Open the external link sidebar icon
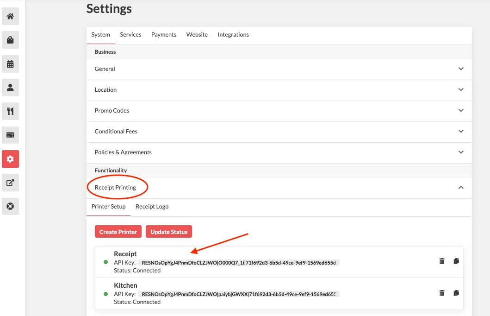The height and width of the screenshot is (316, 490). pyautogui.click(x=10, y=183)
